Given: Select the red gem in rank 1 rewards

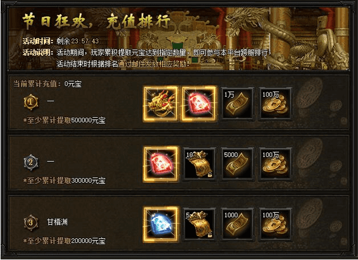Looking at the screenshot, I should [x=199, y=104].
